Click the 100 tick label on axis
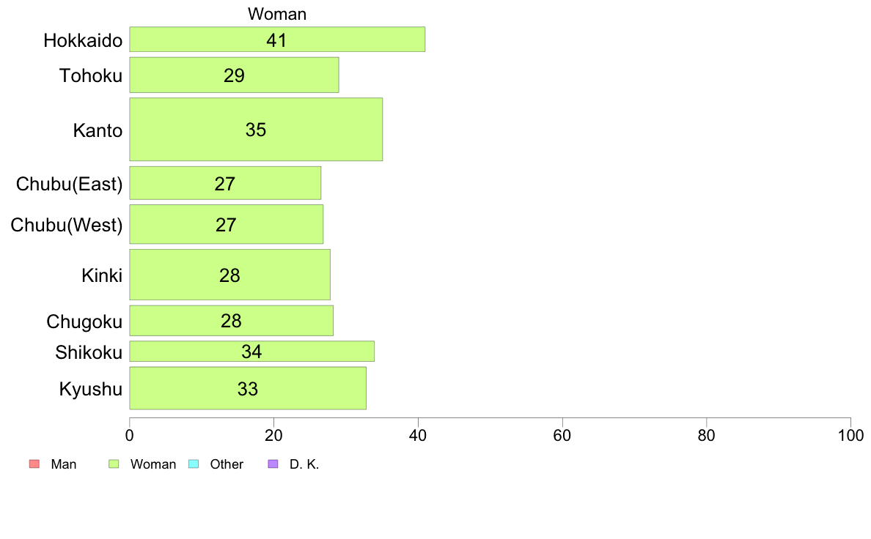The height and width of the screenshot is (539, 871). [x=850, y=435]
